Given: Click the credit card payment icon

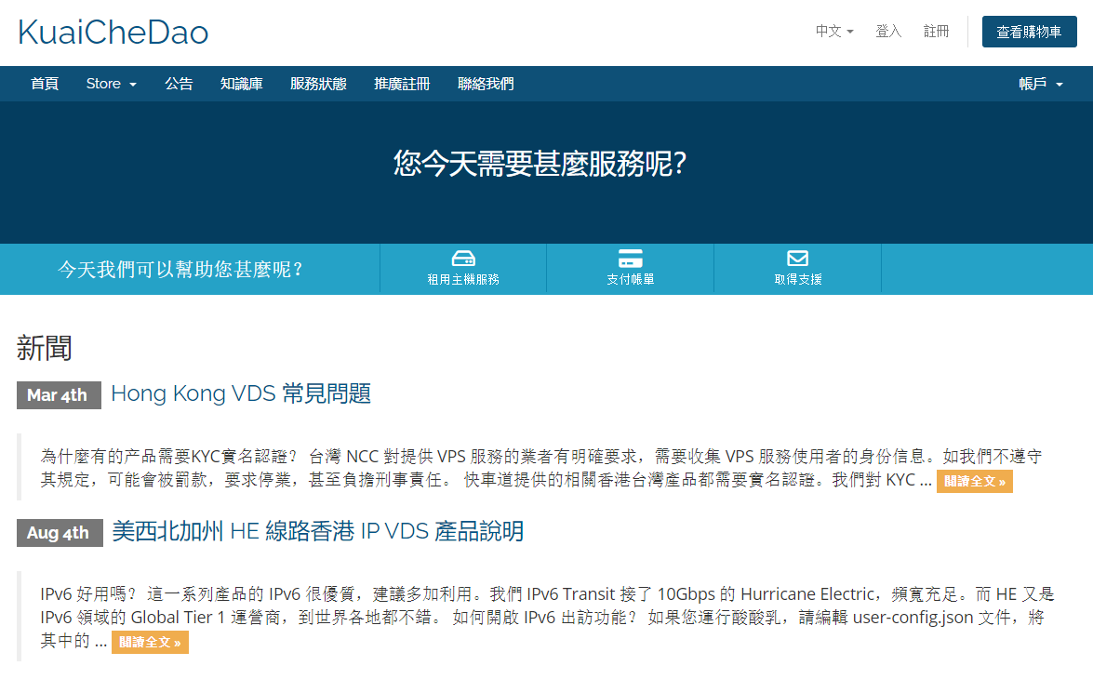Looking at the screenshot, I should tap(630, 259).
